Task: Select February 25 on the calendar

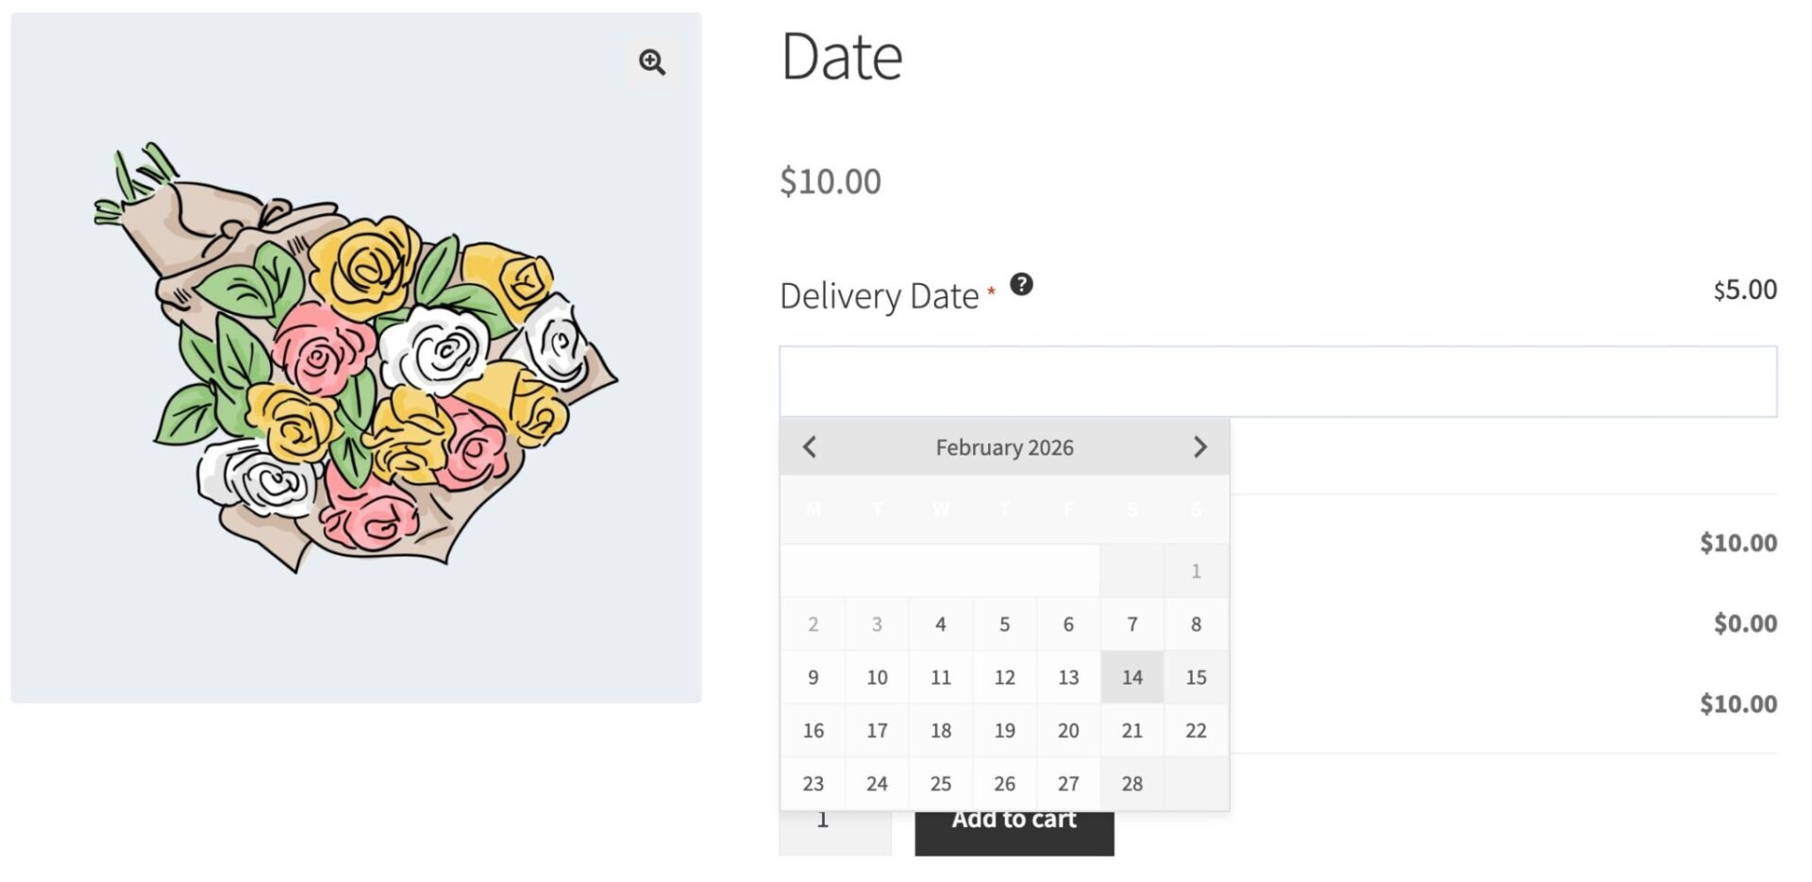Action: pos(940,783)
